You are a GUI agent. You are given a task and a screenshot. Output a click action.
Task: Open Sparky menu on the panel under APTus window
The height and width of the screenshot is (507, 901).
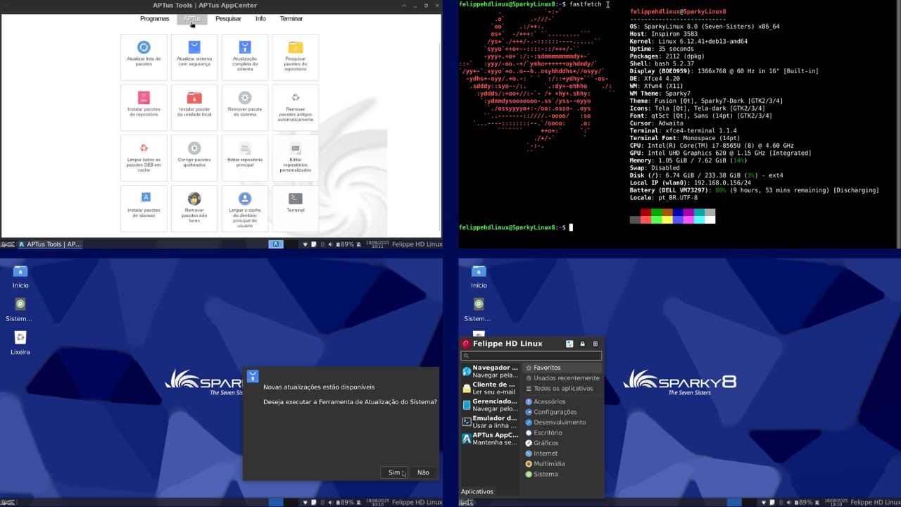[8, 244]
